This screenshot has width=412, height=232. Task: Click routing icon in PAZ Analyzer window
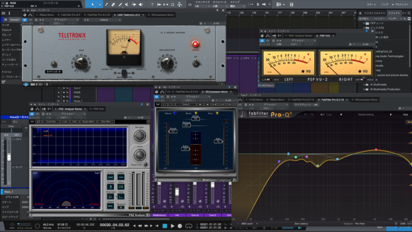(38, 109)
